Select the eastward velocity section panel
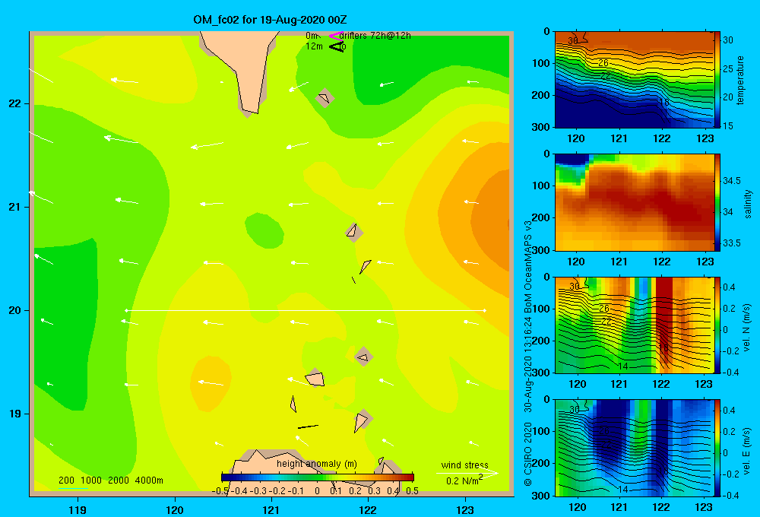The image size is (760, 517). point(634,448)
